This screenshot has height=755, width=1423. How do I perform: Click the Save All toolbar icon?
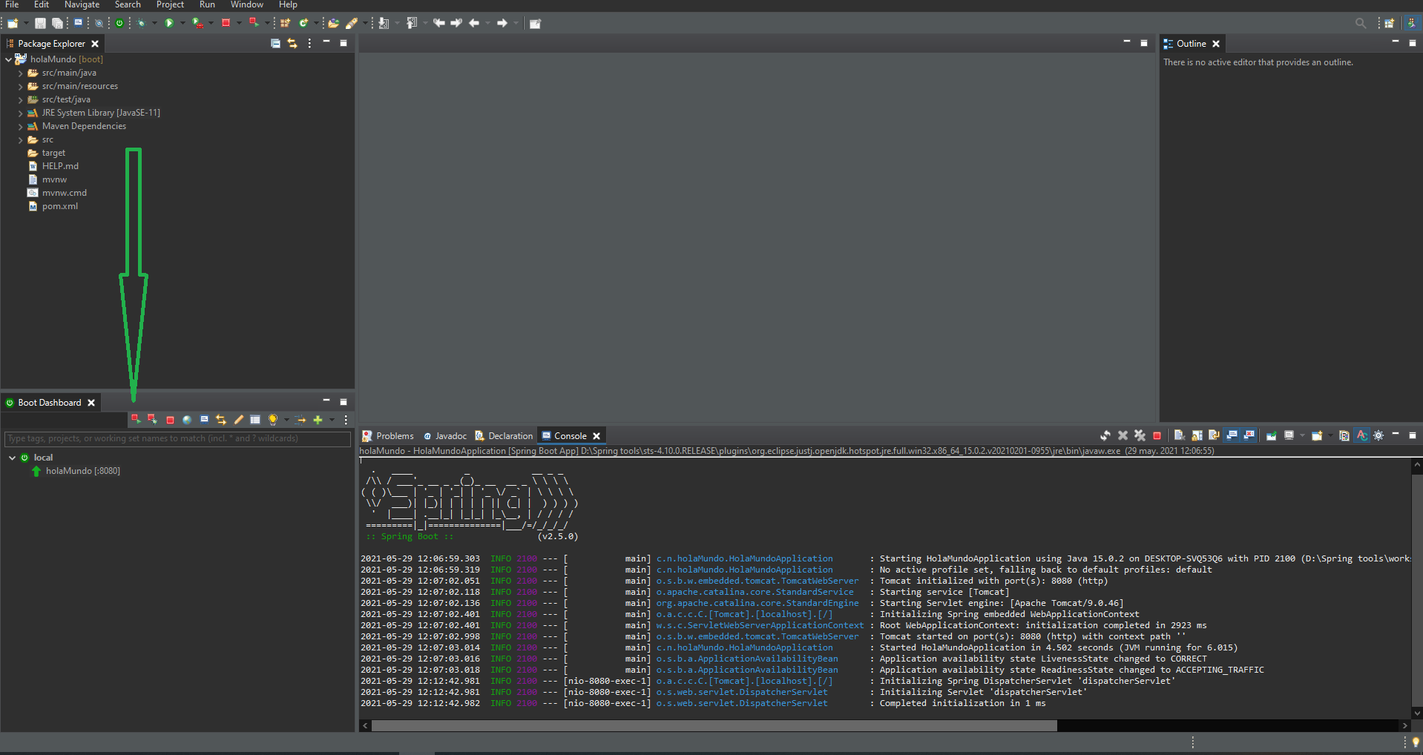click(x=57, y=23)
